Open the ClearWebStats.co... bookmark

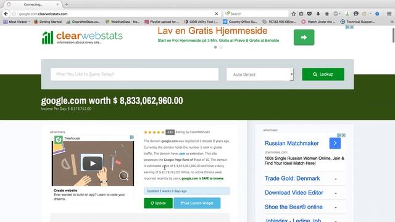click(83, 22)
